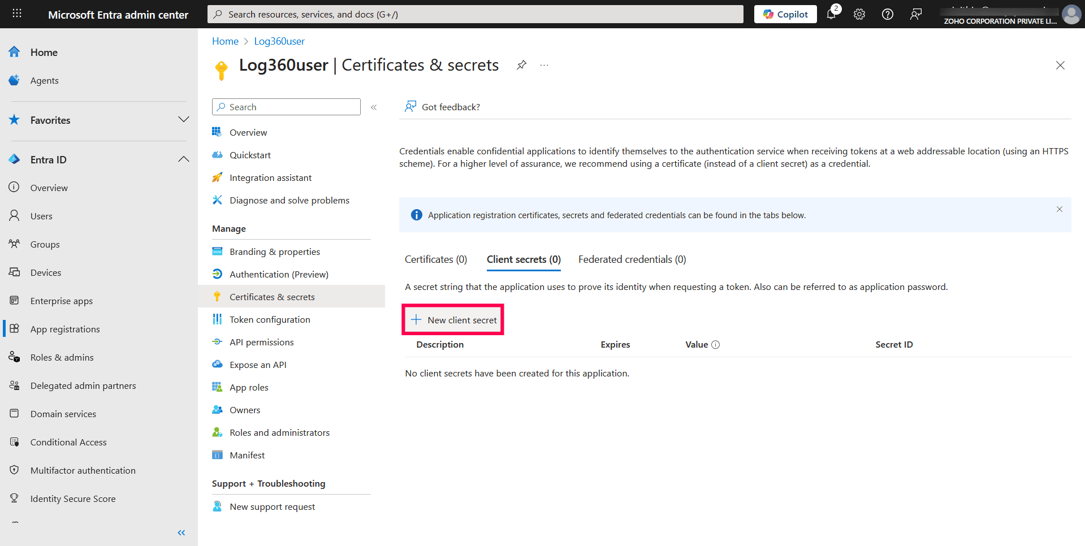Open the settings gear

pyautogui.click(x=859, y=14)
